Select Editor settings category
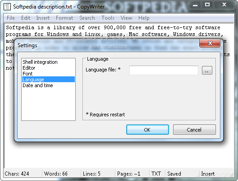Viewport: 238px width, 181px height. click(48, 68)
